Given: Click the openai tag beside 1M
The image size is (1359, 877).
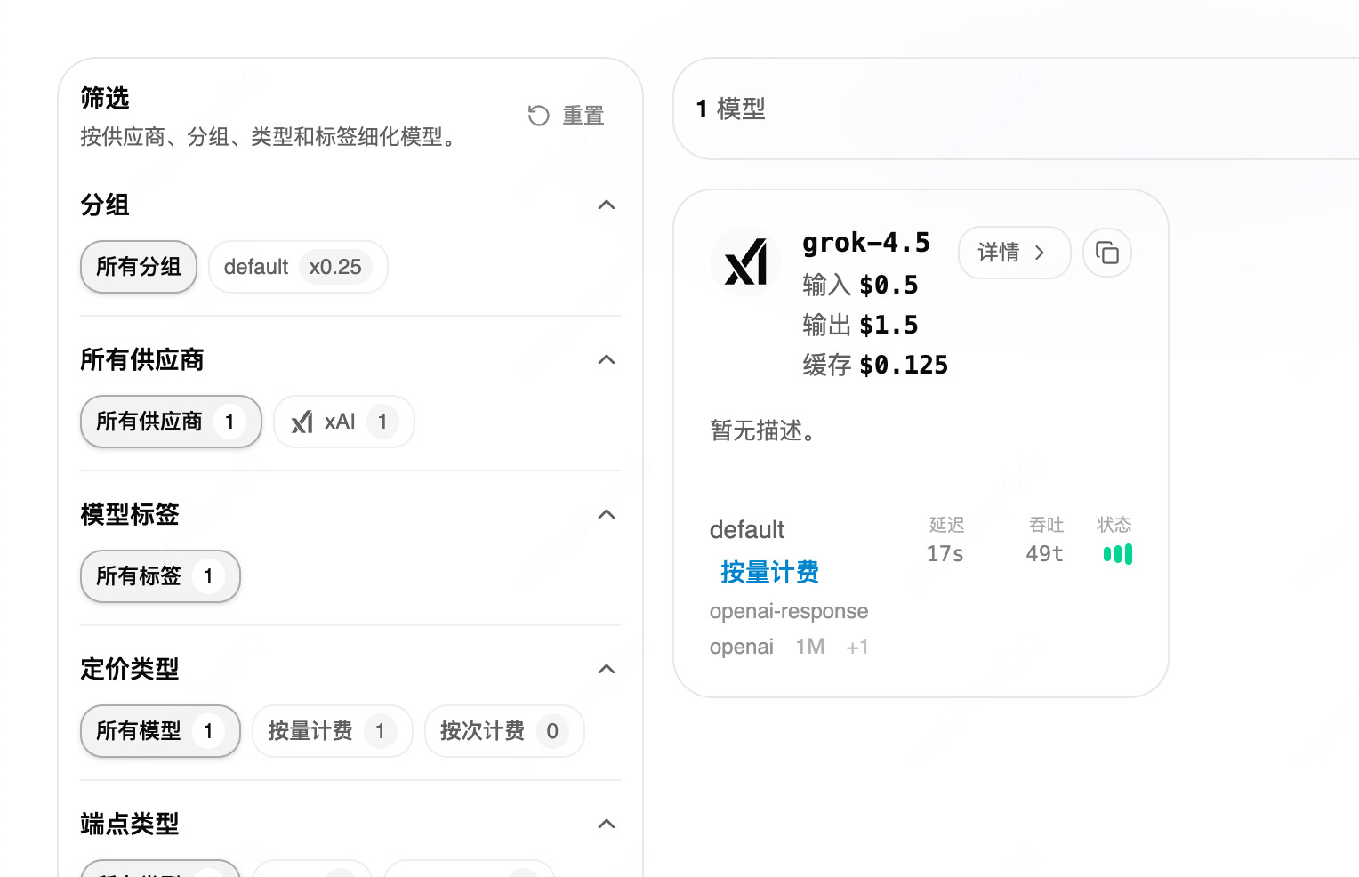Looking at the screenshot, I should [x=742, y=647].
